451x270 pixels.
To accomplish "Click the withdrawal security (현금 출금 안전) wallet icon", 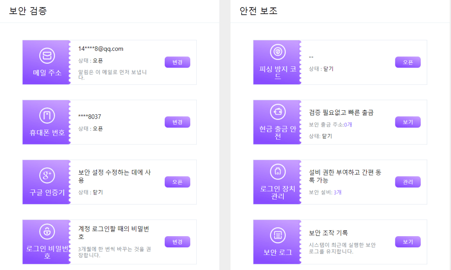I will pyautogui.click(x=277, y=112).
